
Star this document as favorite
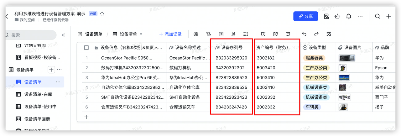[x=102, y=14]
